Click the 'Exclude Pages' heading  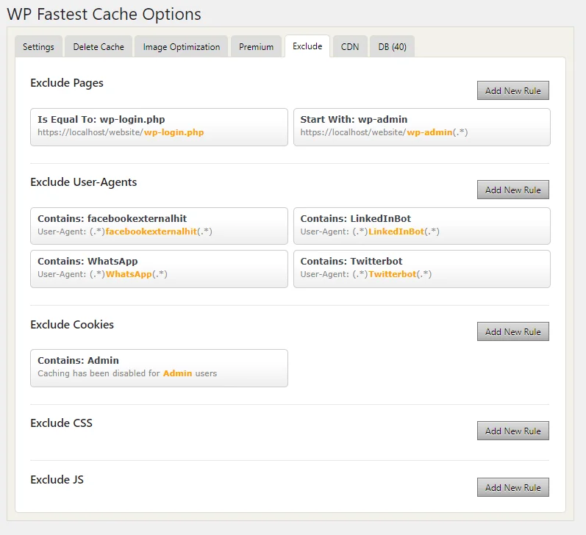point(67,83)
